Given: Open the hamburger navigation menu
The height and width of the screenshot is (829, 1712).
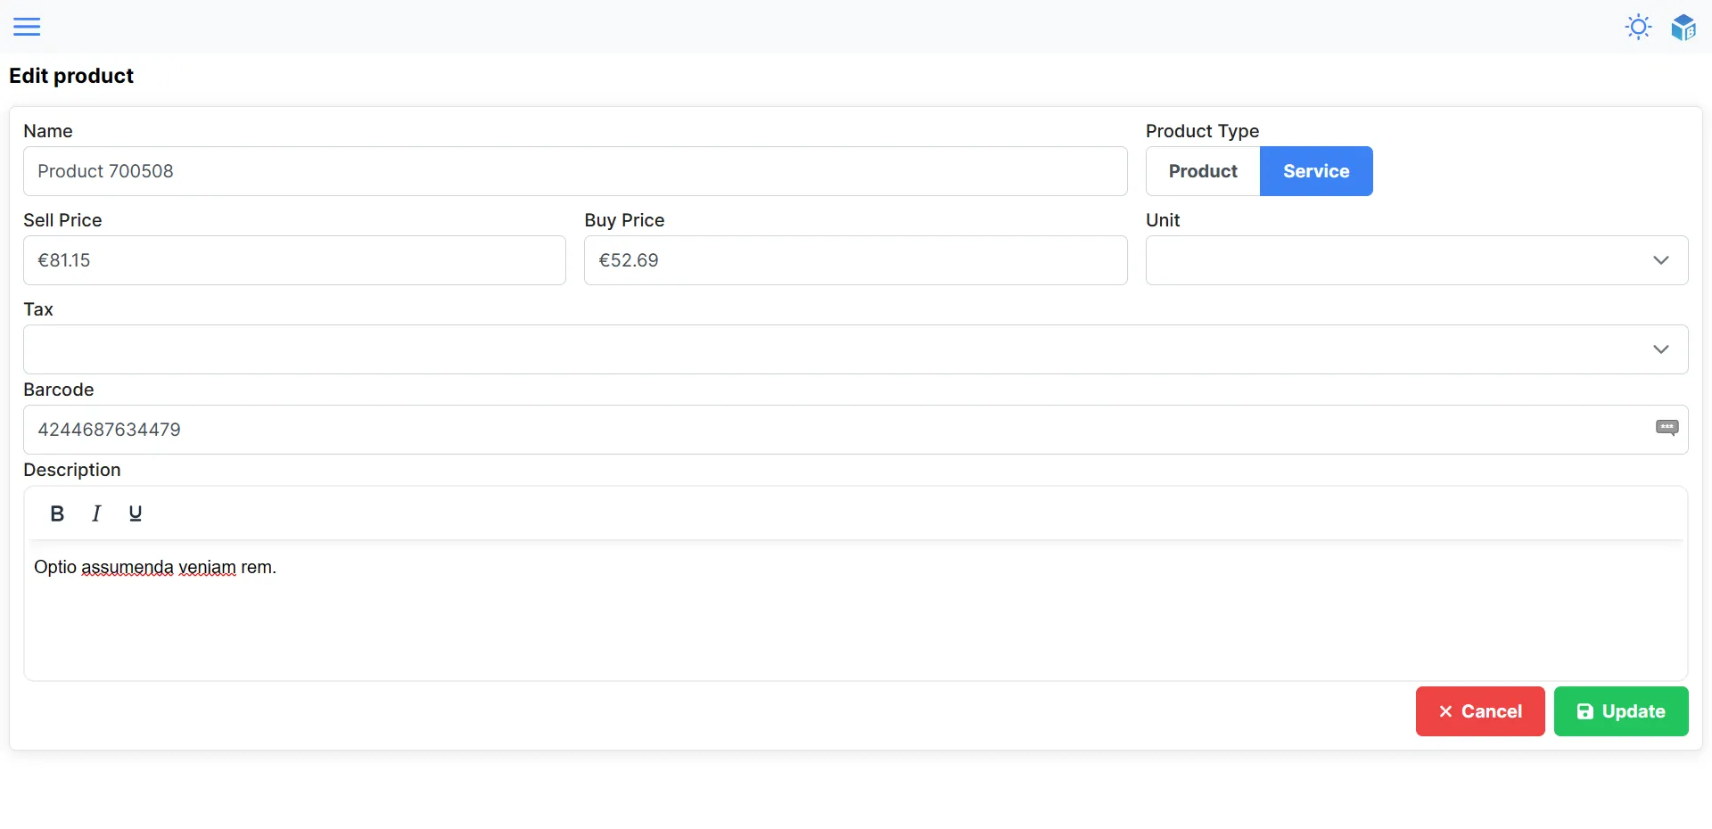Looking at the screenshot, I should pos(28,27).
